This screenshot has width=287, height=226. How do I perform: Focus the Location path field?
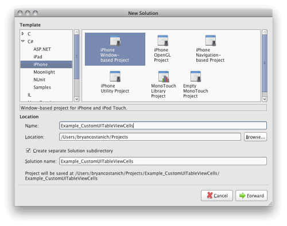click(150, 137)
